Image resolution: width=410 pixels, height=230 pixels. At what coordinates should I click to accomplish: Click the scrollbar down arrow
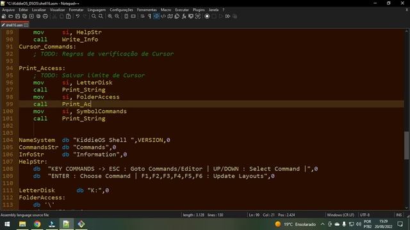click(407, 208)
